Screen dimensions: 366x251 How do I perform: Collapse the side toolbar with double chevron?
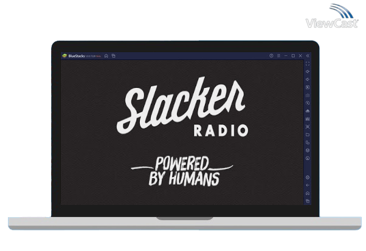pos(308,56)
